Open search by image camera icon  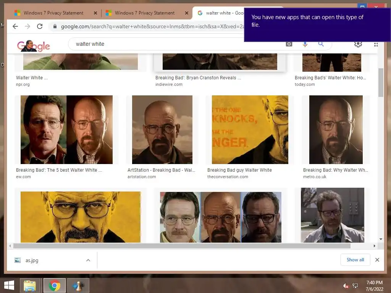pos(289,44)
